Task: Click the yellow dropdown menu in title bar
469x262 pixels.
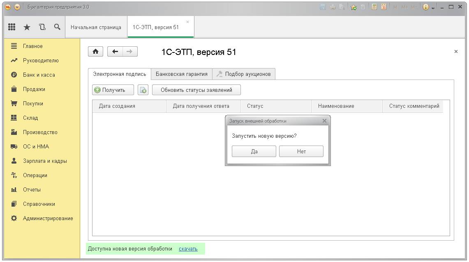Action: (x=17, y=7)
